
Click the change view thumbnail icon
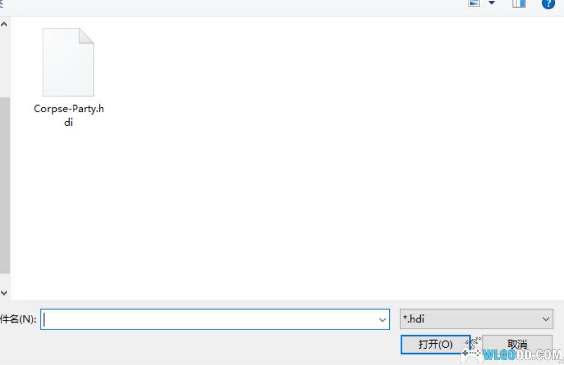(x=474, y=3)
